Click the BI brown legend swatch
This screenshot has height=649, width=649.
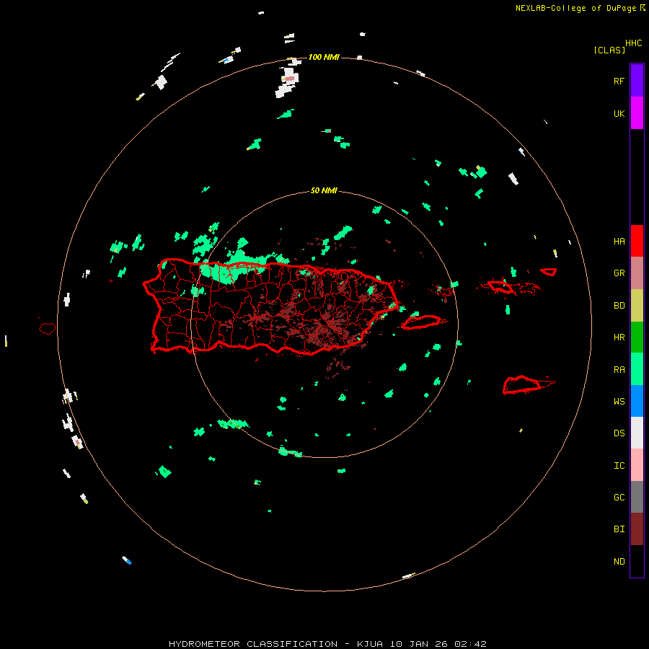(x=637, y=529)
